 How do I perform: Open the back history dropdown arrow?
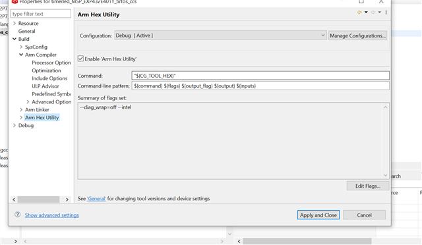coord(366,12)
